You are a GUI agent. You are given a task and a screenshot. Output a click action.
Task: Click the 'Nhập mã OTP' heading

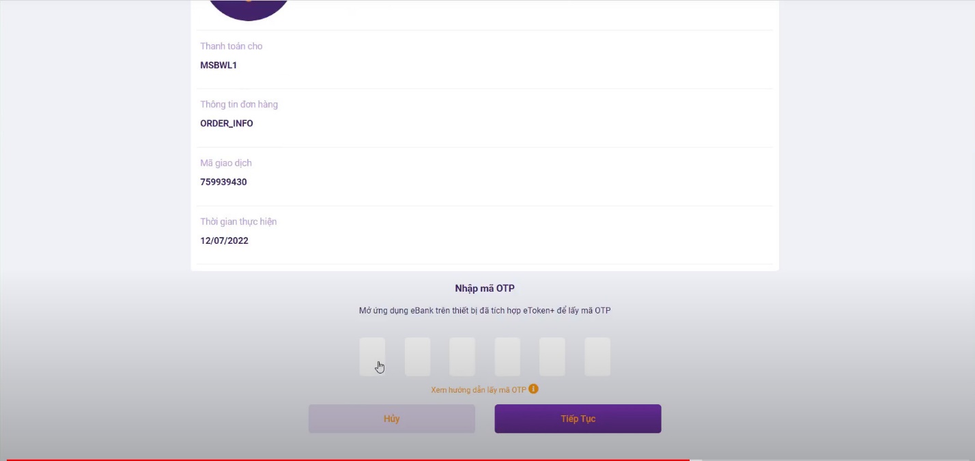pyautogui.click(x=485, y=289)
